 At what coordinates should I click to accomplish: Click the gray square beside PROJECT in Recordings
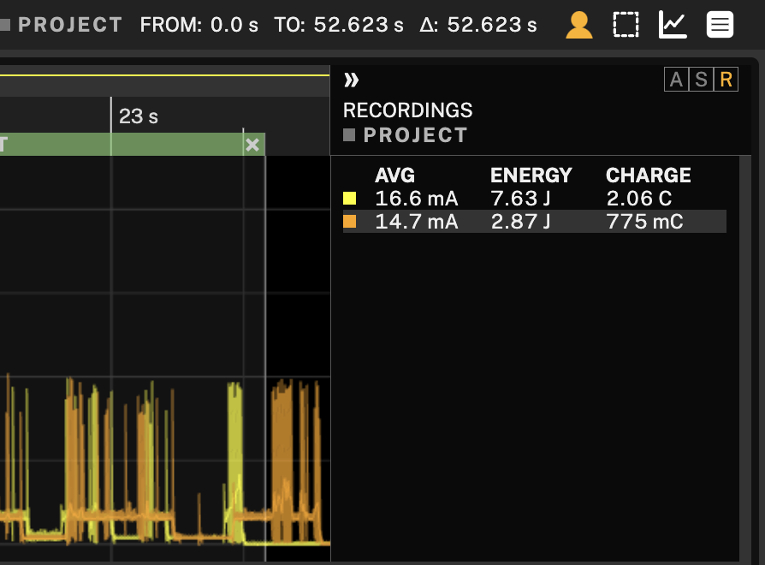click(349, 135)
